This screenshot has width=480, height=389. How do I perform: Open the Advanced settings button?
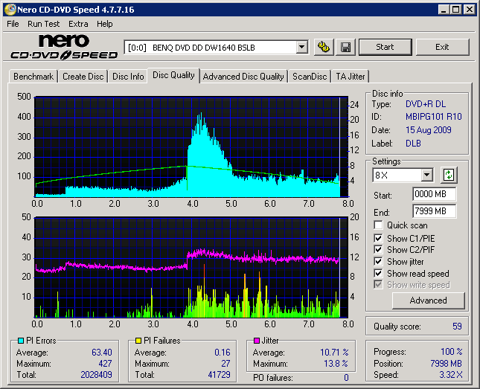[x=428, y=300]
